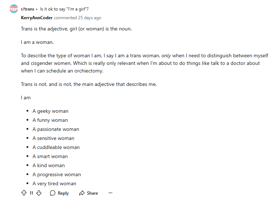Click the "A geeky woman" list item
271x203 pixels.
[x=50, y=111]
